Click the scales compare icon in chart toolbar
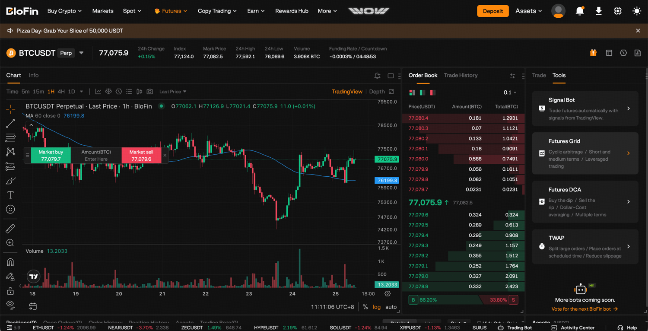 [x=108, y=92]
